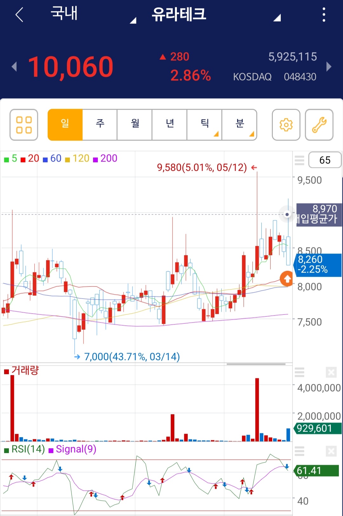
Task: Open the chart layout grid icon
Action: (24, 125)
